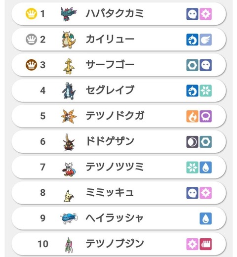Select the ミミッキュ sprite image
The height and width of the screenshot is (257, 237).
tap(69, 196)
